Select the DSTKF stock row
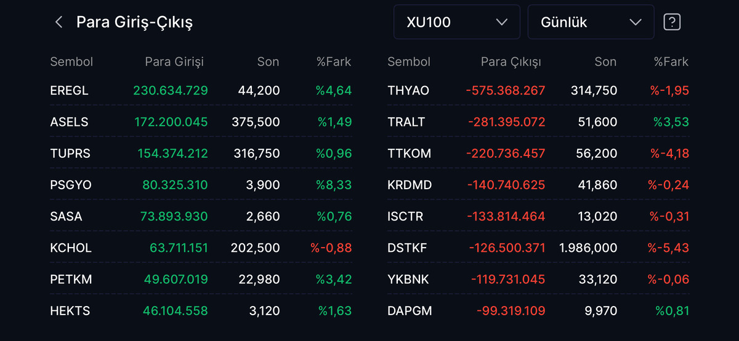The image size is (739, 341). click(x=538, y=248)
